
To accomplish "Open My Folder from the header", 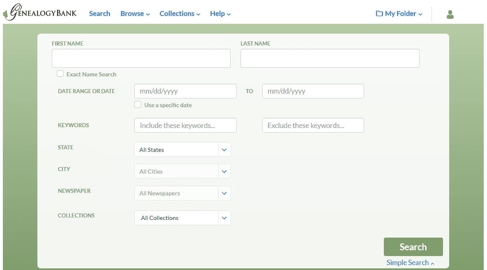I will 399,14.
